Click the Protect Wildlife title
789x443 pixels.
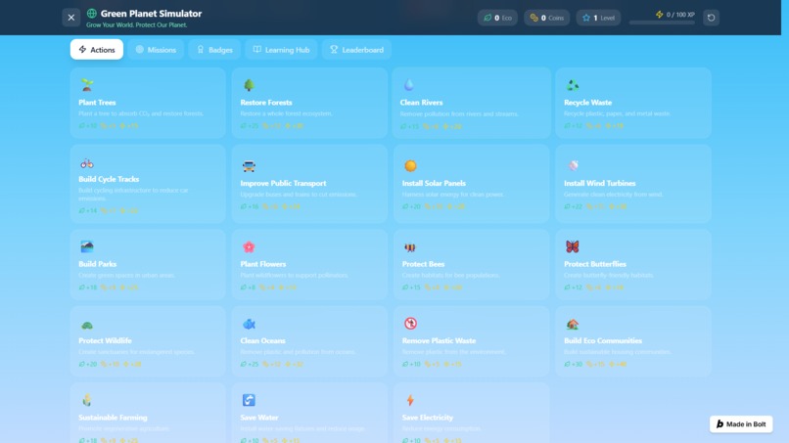(x=105, y=340)
